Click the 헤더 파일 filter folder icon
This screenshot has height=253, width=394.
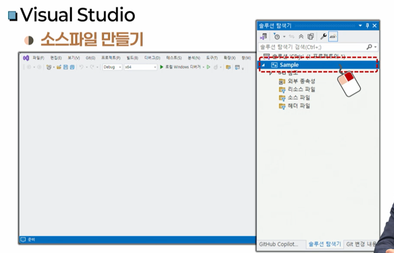(x=283, y=106)
